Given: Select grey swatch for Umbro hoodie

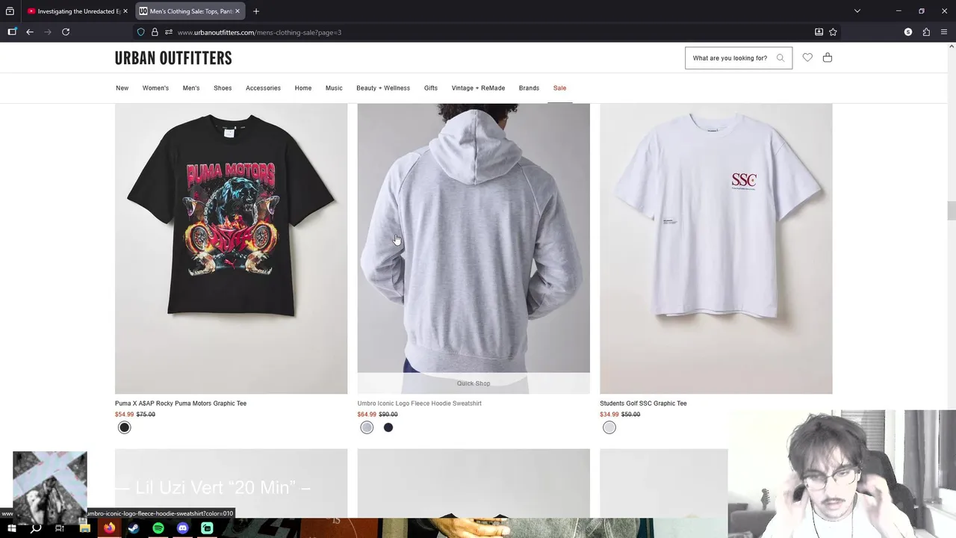Looking at the screenshot, I should click(x=367, y=427).
